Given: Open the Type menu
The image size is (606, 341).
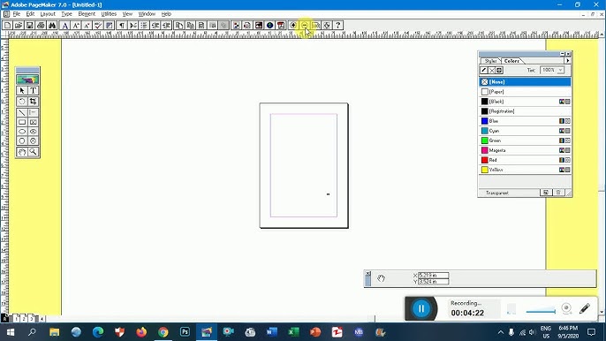Looking at the screenshot, I should pos(66,14).
